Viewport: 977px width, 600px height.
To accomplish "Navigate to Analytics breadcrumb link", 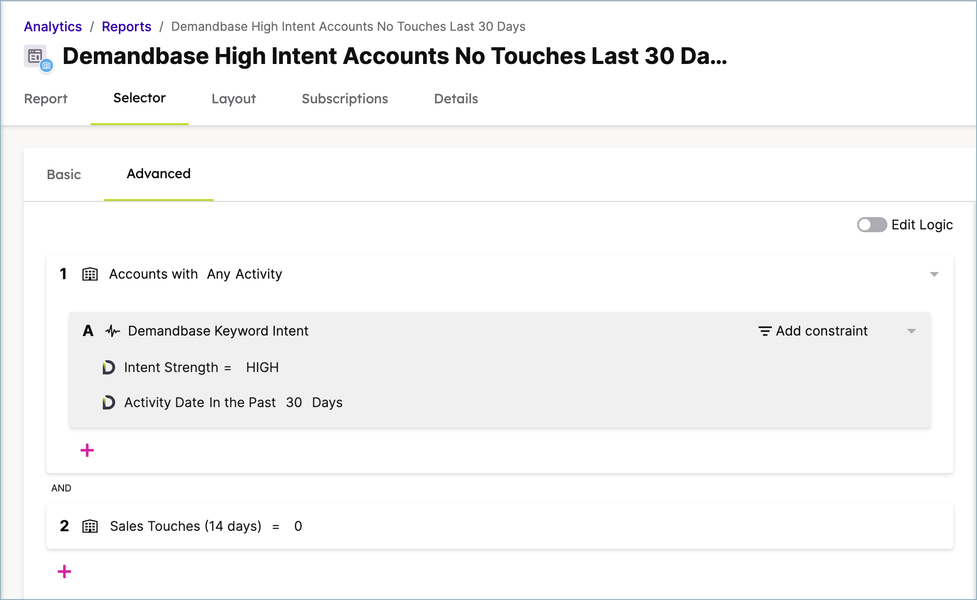I will [x=53, y=27].
